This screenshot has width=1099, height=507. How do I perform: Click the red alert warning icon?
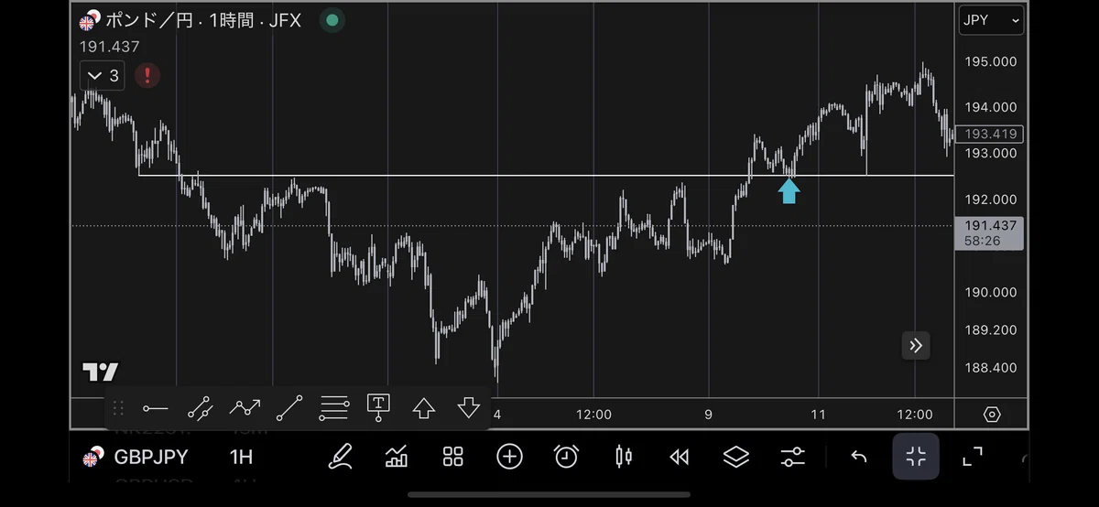(x=147, y=75)
